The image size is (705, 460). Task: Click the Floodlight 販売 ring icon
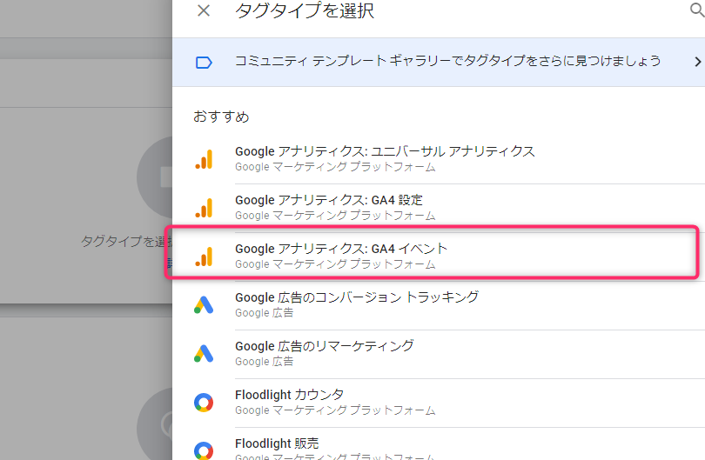204,450
